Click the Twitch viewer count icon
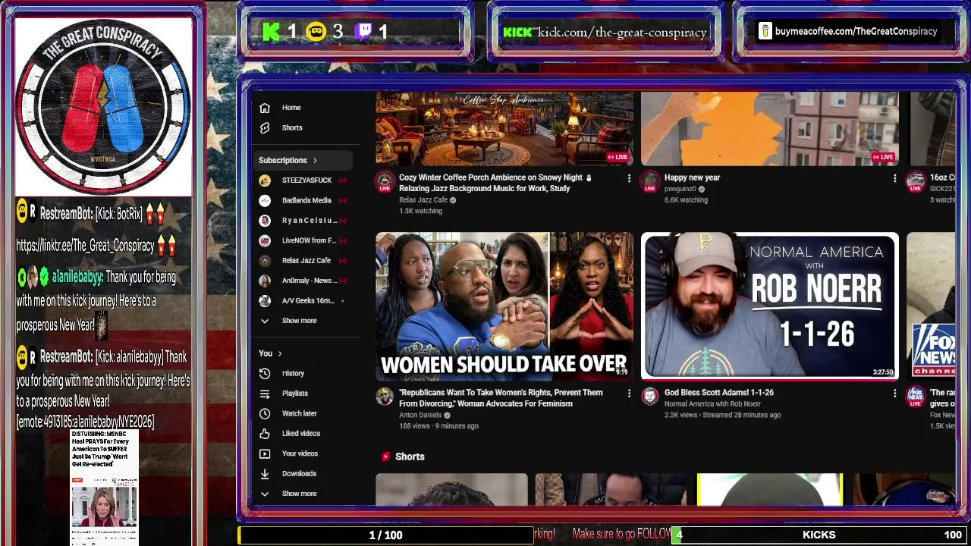Viewport: 971px width, 546px height. click(x=363, y=32)
